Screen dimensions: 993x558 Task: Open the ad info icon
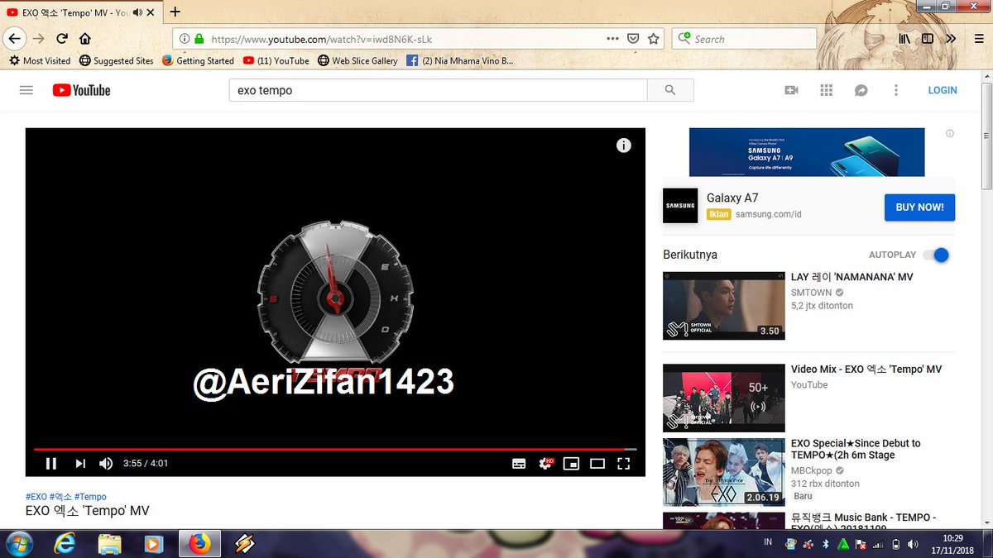coord(950,133)
